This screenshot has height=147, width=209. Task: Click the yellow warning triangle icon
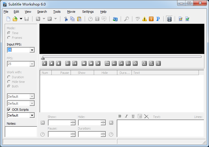point(144,19)
